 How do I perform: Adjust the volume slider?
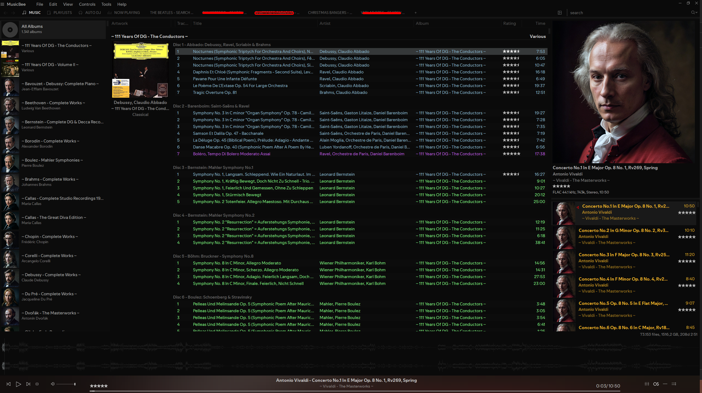tap(66, 384)
